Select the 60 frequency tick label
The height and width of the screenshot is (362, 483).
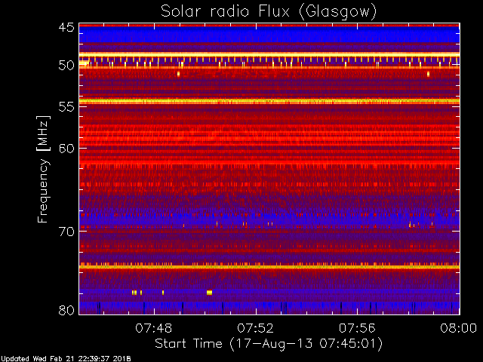tap(66, 149)
